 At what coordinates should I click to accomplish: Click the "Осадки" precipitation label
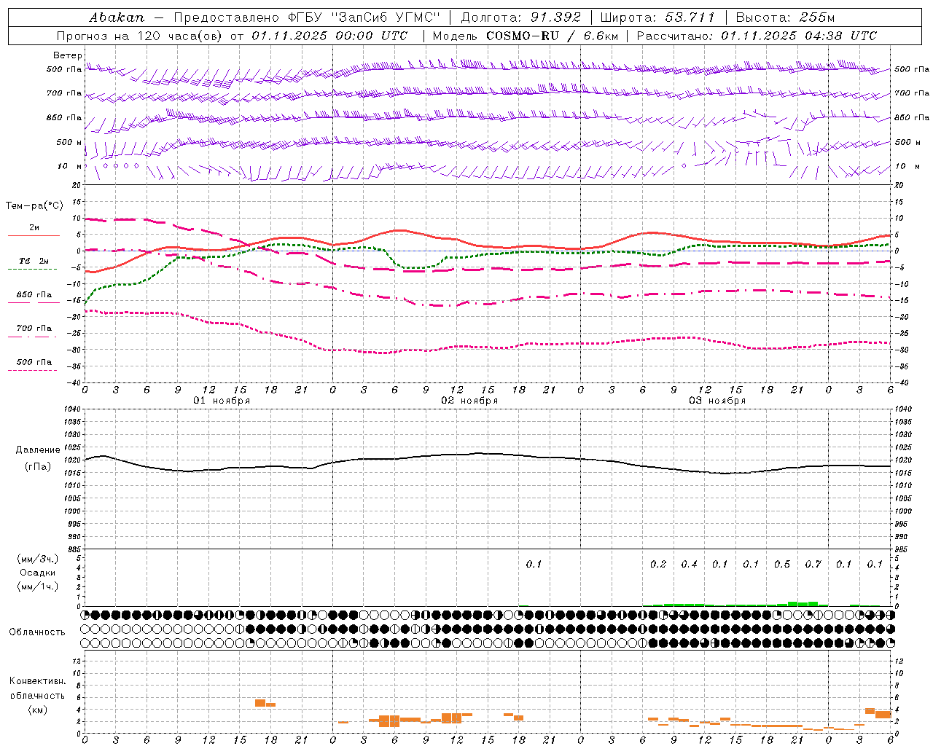(38, 573)
